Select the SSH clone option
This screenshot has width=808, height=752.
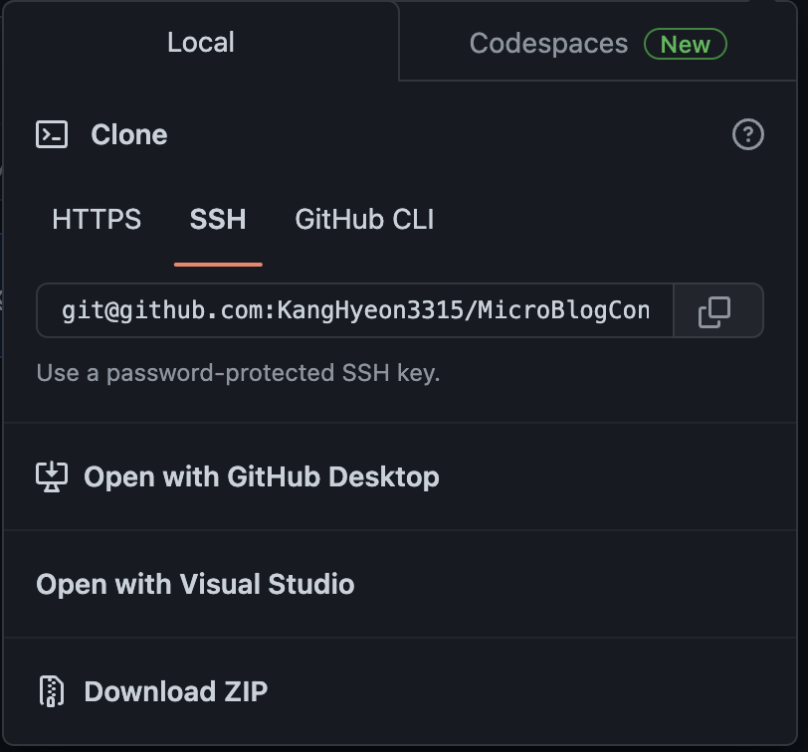[218, 219]
